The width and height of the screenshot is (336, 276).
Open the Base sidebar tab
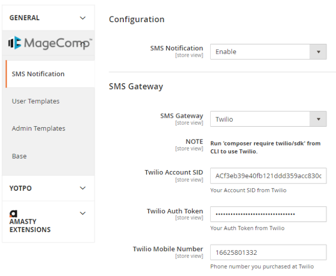click(19, 156)
